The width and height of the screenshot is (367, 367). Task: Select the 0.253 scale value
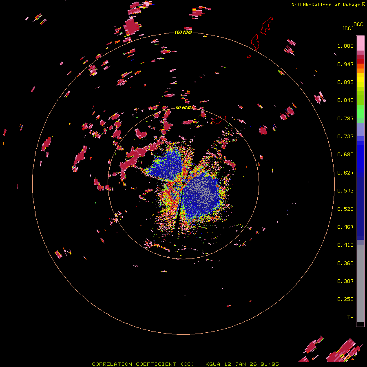(345, 299)
